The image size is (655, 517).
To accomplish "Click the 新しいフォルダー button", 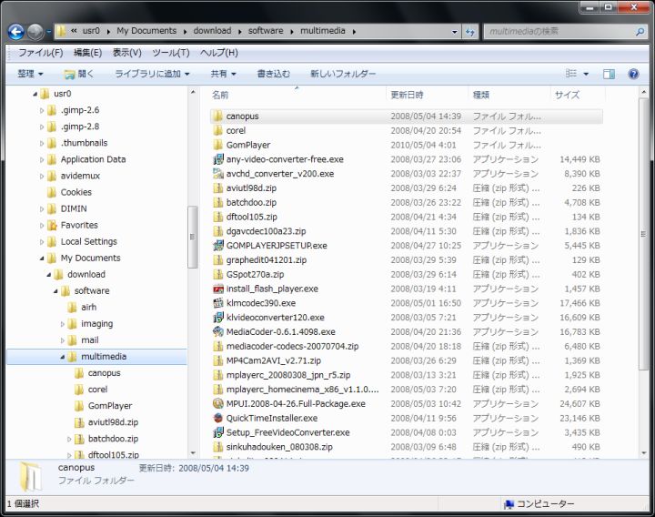I will [x=343, y=74].
